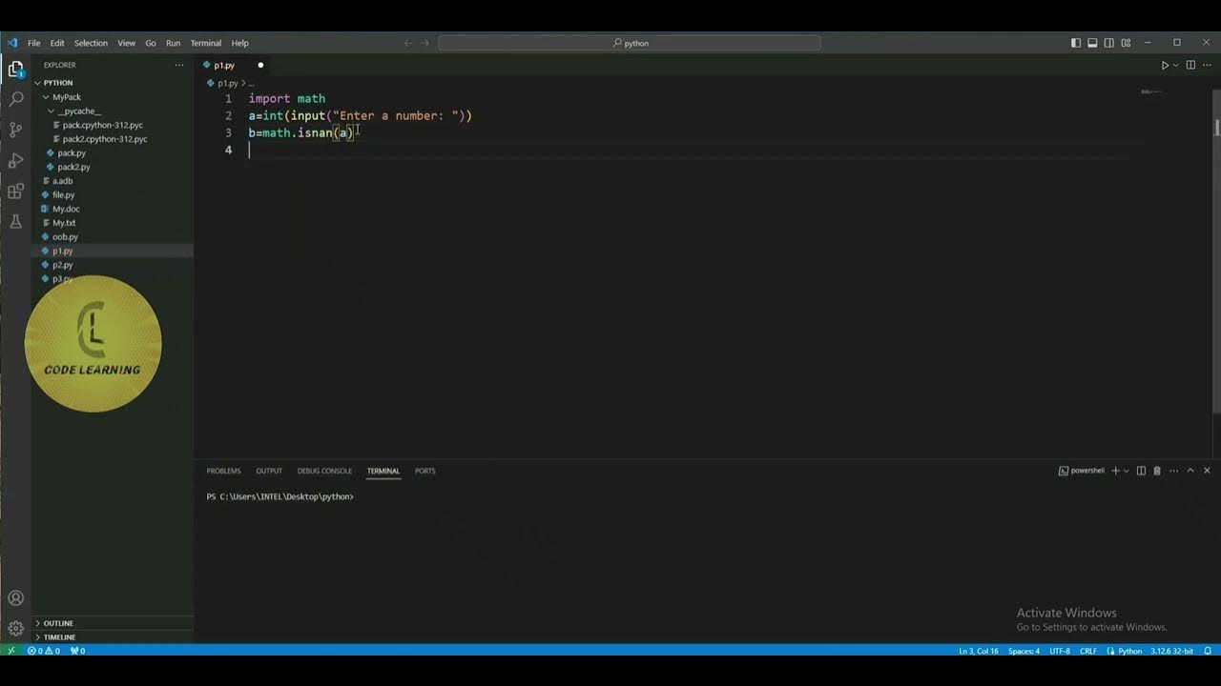Screen dimensions: 1221x686
Task: Click the command center search box
Action: tap(630, 43)
